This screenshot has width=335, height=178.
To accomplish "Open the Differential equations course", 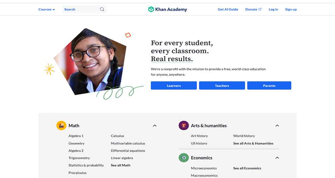I will pyautogui.click(x=128, y=151).
